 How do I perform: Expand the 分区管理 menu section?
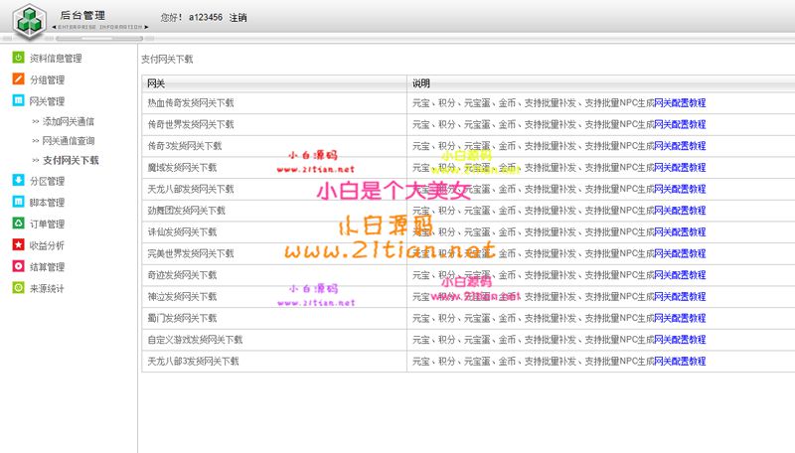pos(47,181)
